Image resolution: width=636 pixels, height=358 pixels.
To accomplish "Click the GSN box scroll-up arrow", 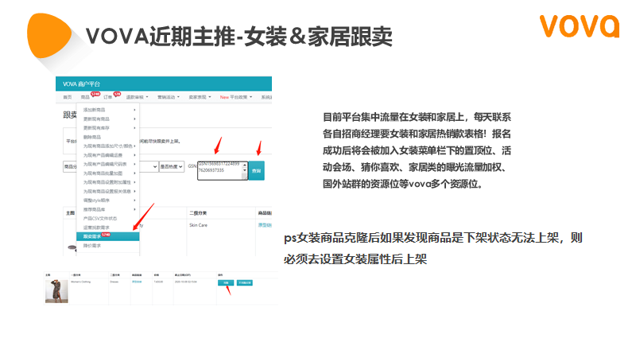I will (x=245, y=165).
